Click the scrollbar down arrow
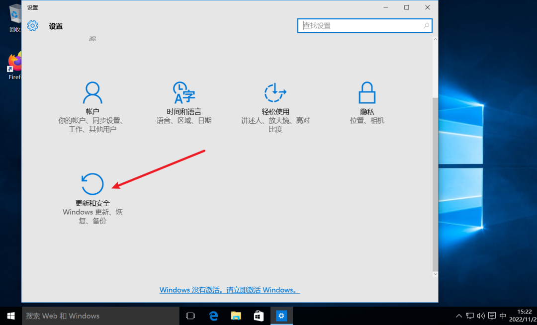The image size is (537, 325). click(x=435, y=274)
